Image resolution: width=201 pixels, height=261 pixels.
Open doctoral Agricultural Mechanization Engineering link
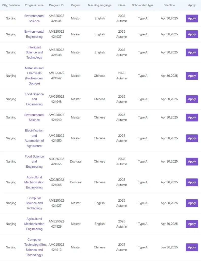click(34, 182)
